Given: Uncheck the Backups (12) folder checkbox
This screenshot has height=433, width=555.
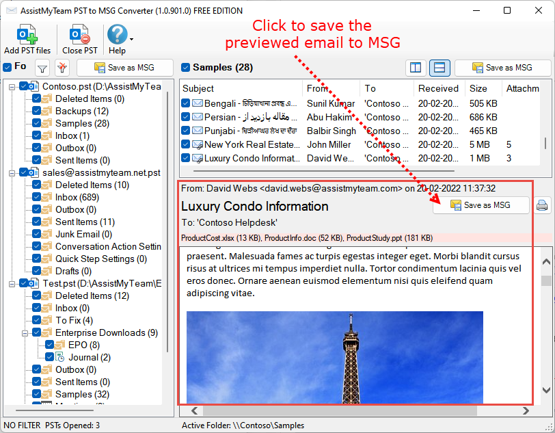Looking at the screenshot, I should tap(37, 111).
